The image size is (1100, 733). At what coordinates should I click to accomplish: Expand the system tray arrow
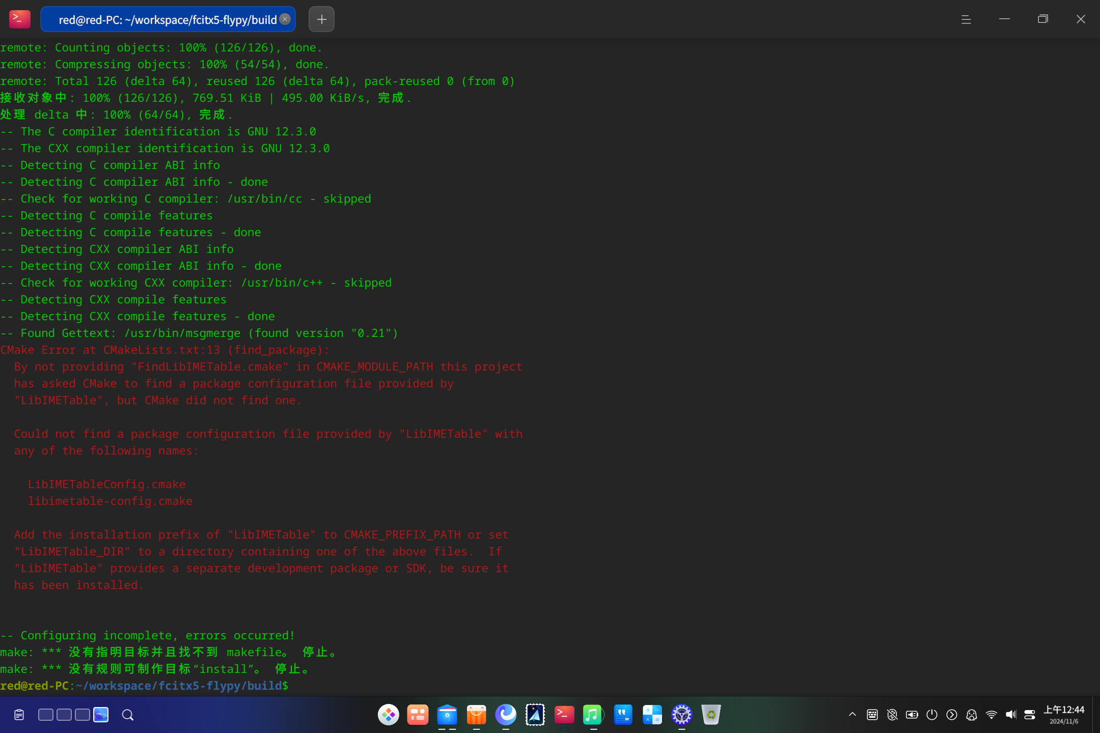tap(853, 715)
